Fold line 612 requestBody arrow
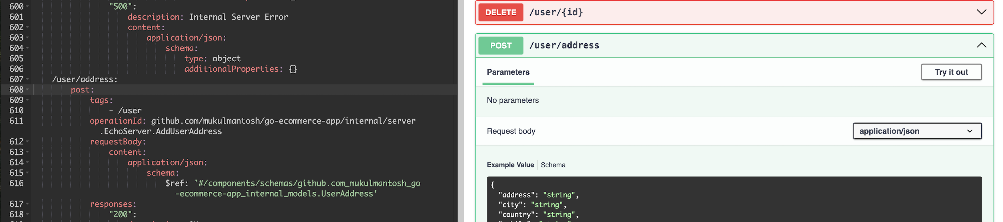This screenshot has height=222, width=1003. coord(27,142)
